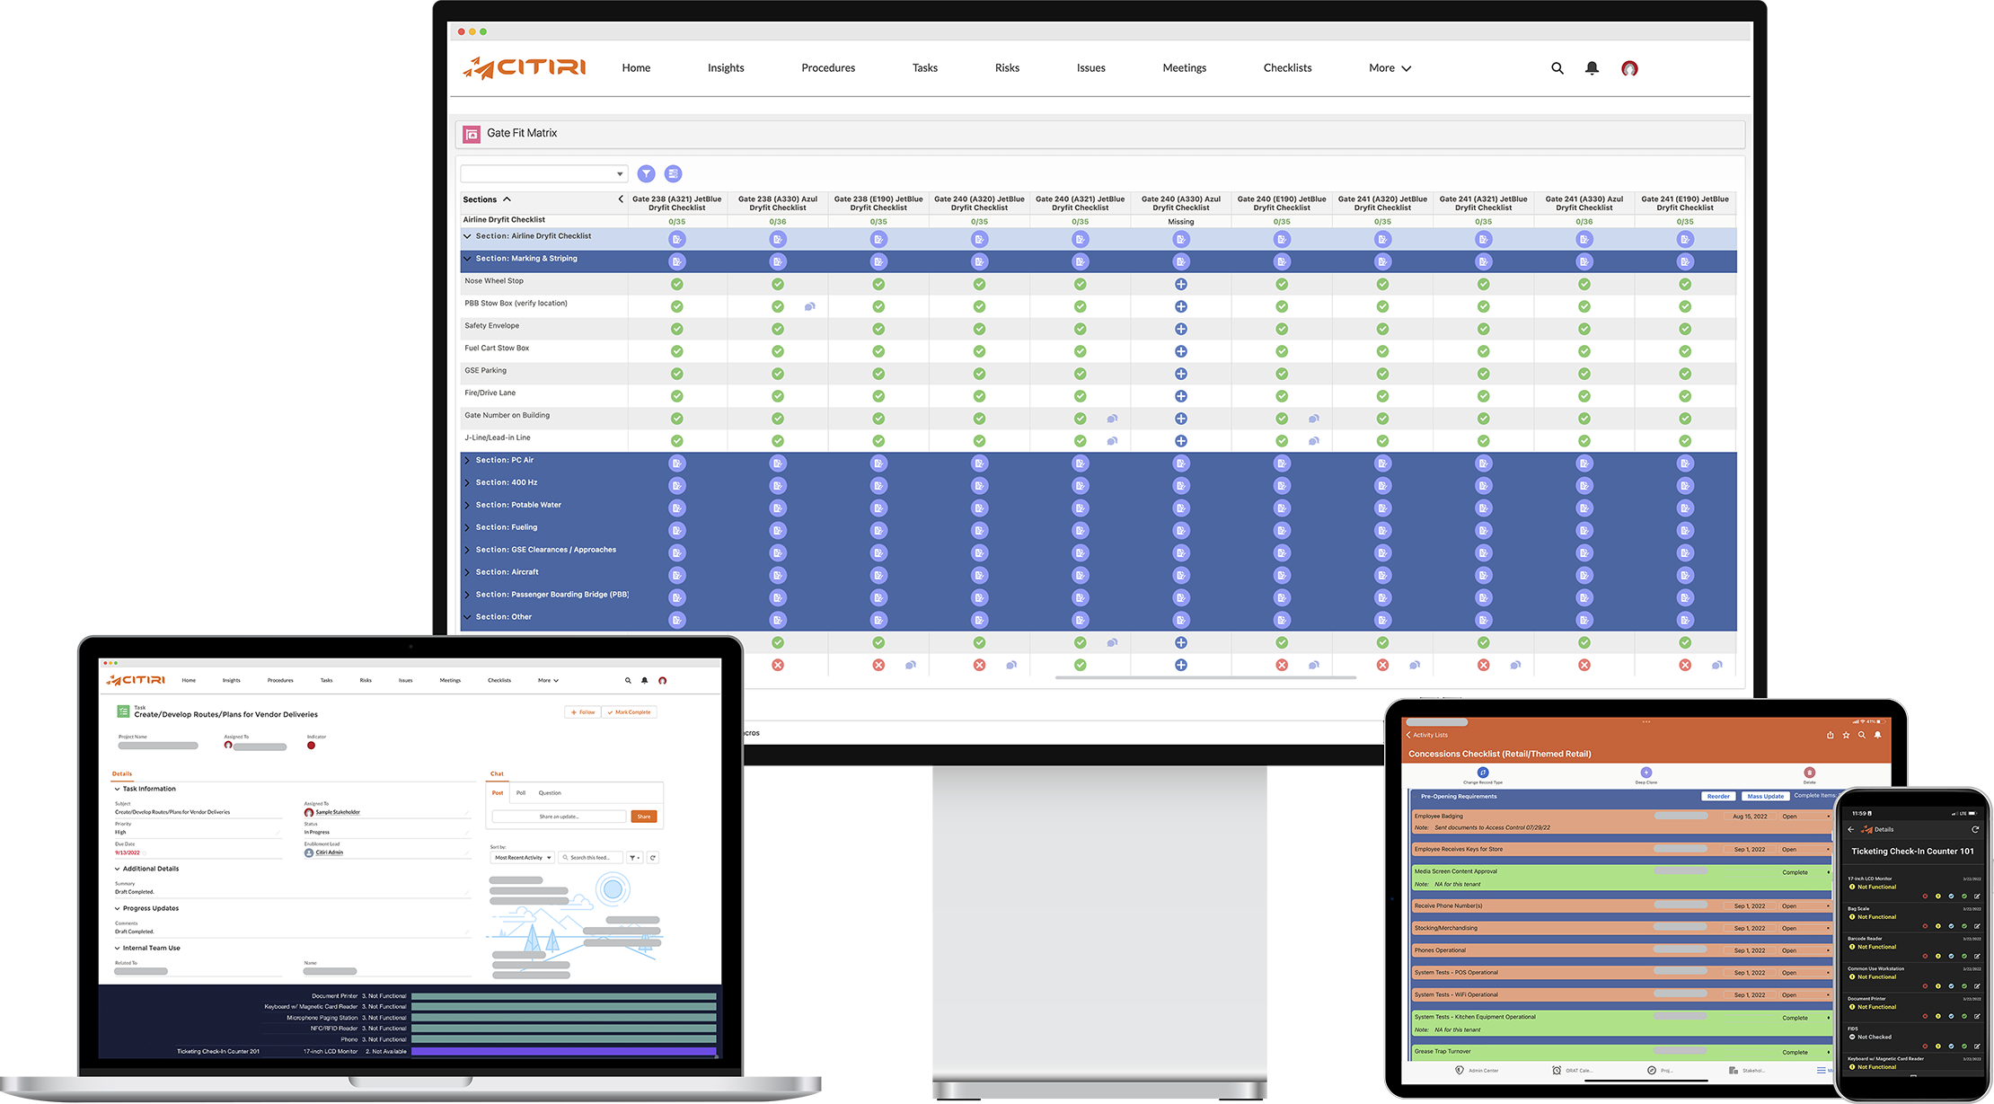
Task: Expand Section: Fueling row
Action: pyautogui.click(x=467, y=527)
